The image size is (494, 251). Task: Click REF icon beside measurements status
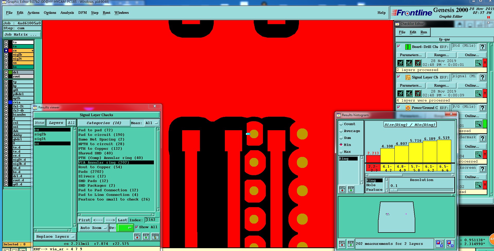[x=350, y=244]
